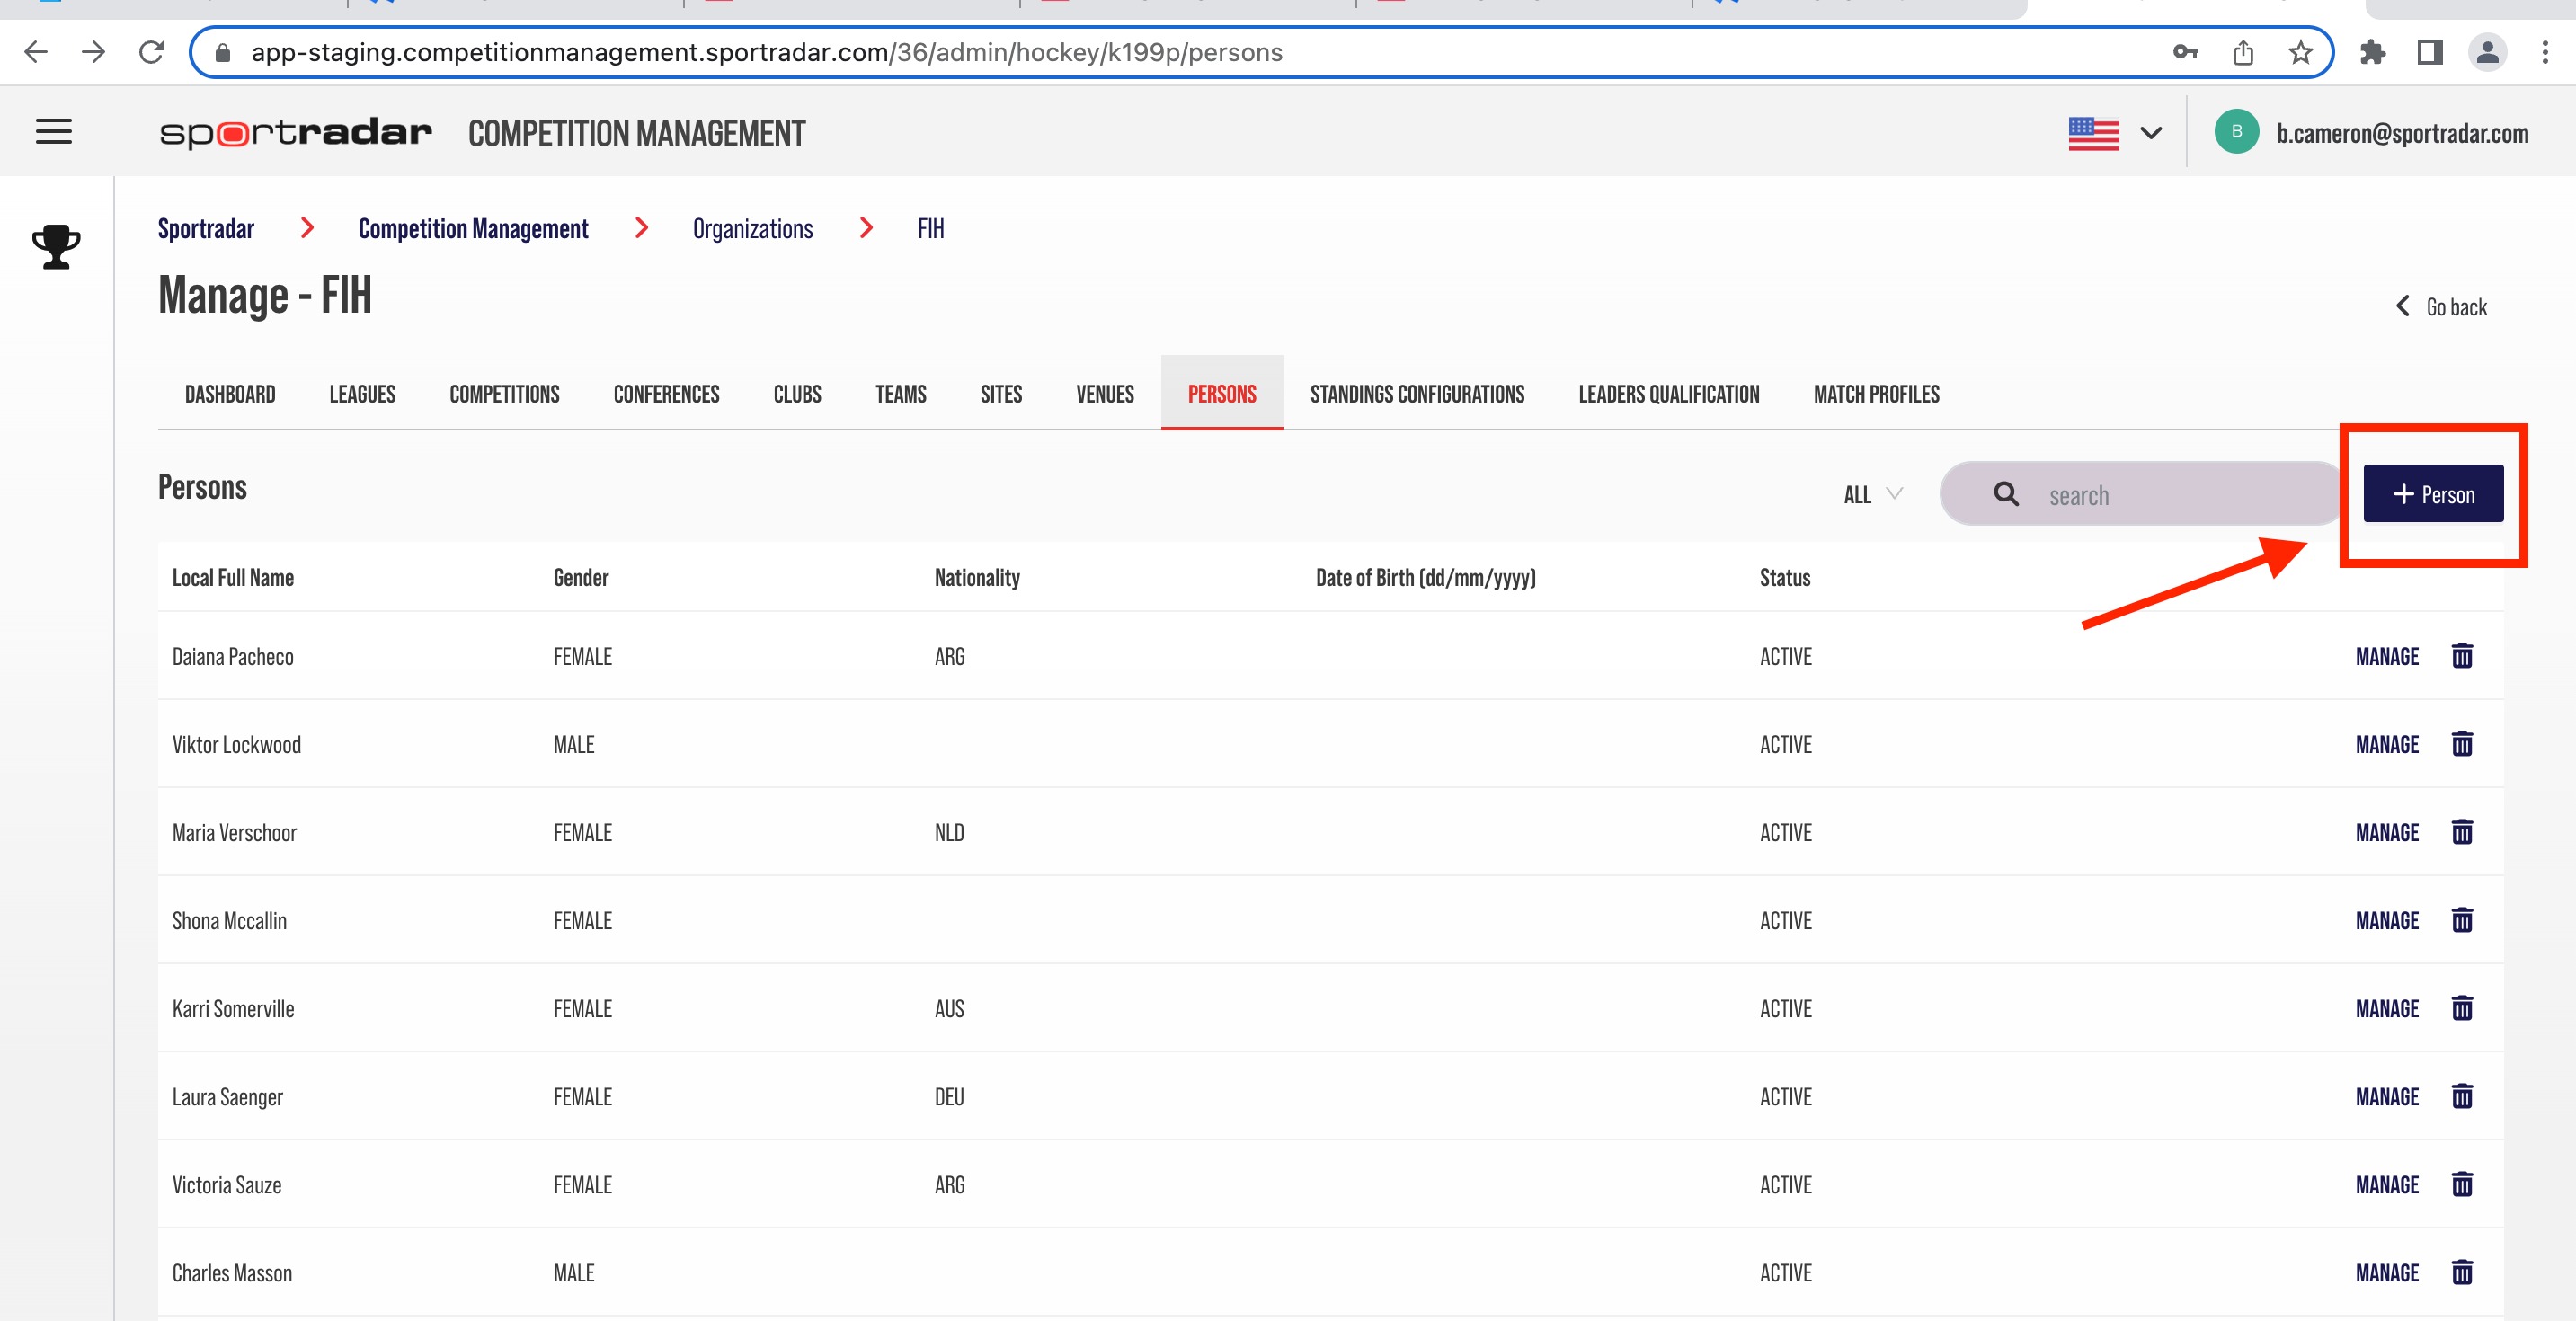The width and height of the screenshot is (2576, 1321).
Task: Delete Viktor Lockwood with trash icon
Action: click(2462, 744)
